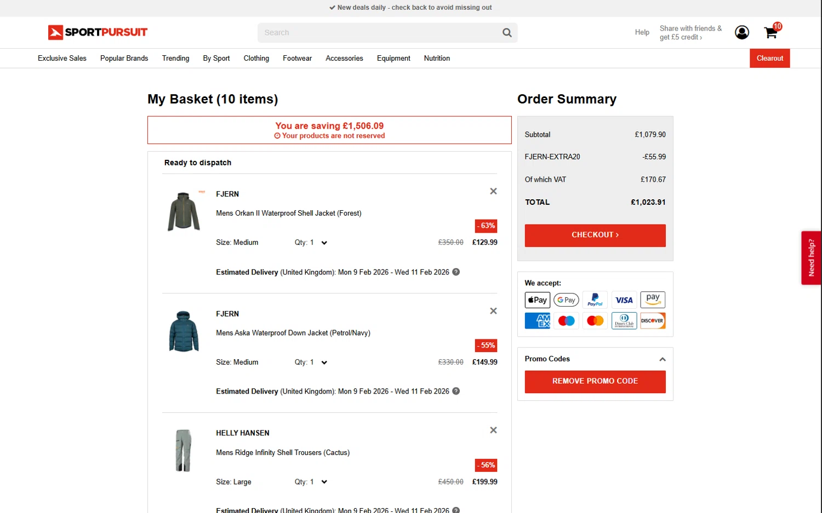Click the 'Ready to dispatch' heading
822x513 pixels.
198,163
